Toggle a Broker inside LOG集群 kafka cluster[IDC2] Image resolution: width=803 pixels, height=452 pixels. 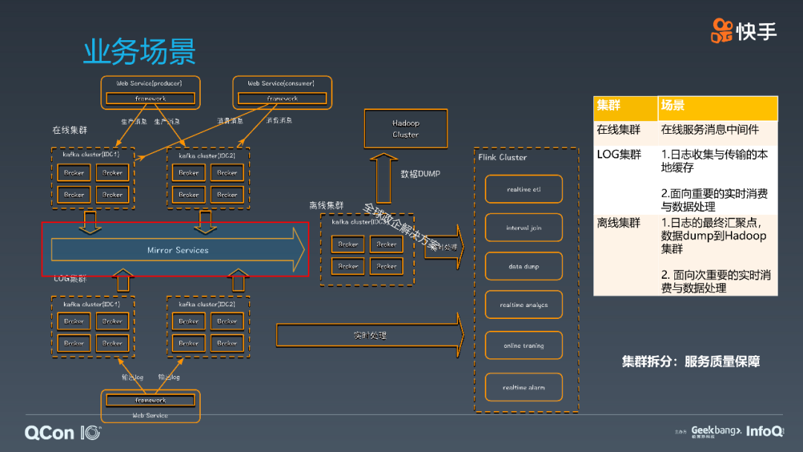pyautogui.click(x=188, y=320)
